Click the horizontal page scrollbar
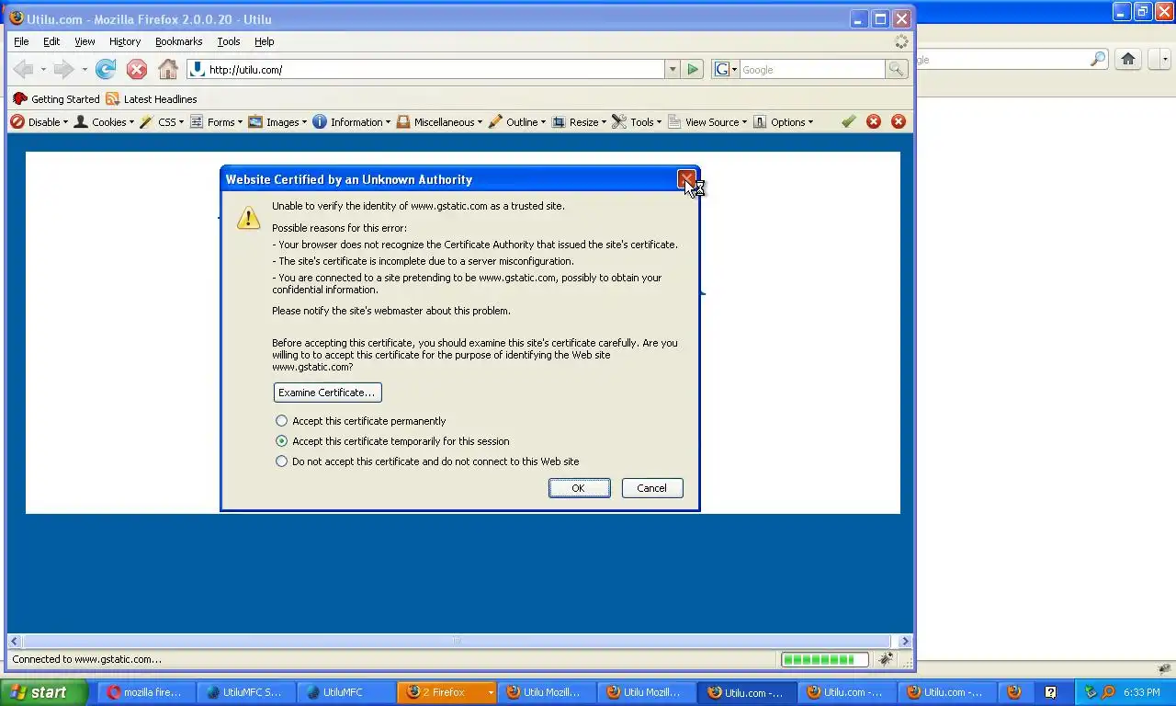 click(456, 641)
